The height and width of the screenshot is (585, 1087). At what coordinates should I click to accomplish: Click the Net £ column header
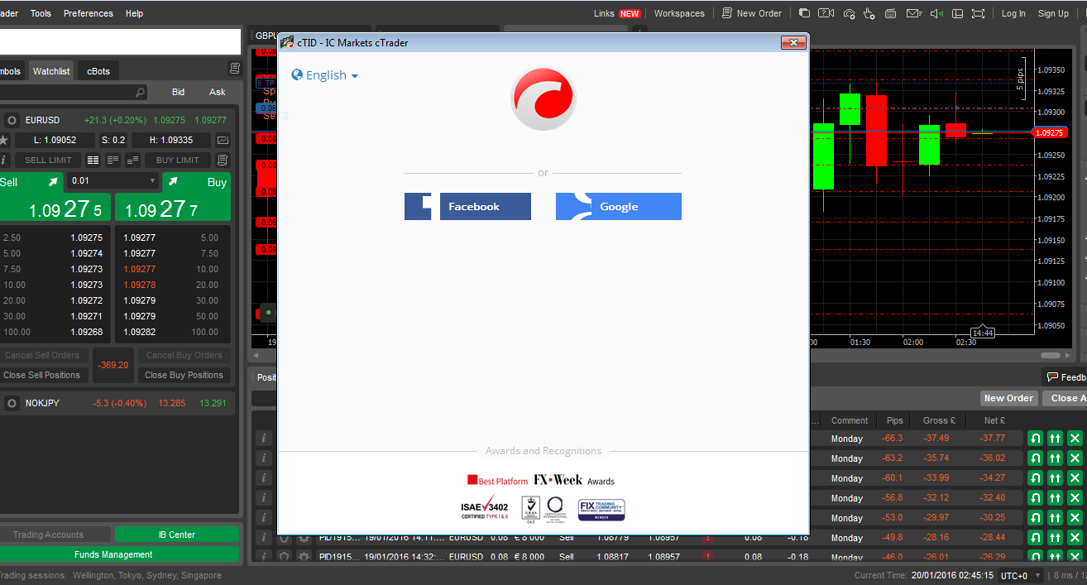pyautogui.click(x=994, y=420)
